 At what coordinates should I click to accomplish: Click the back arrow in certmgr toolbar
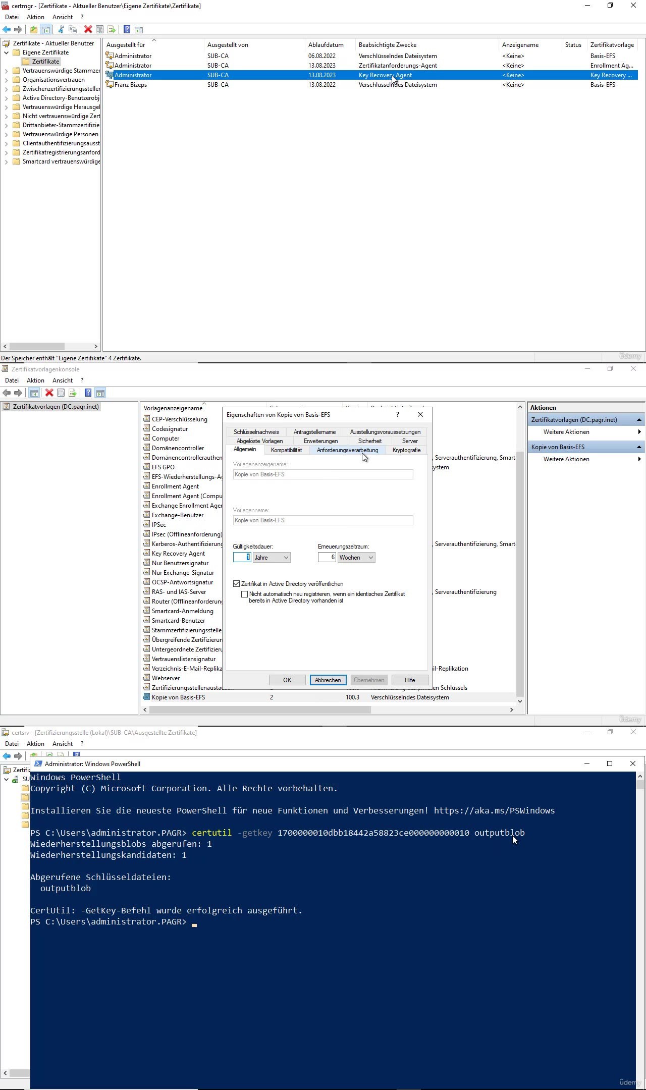pos(7,30)
